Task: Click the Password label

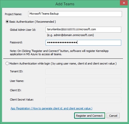Action: coord(16,42)
